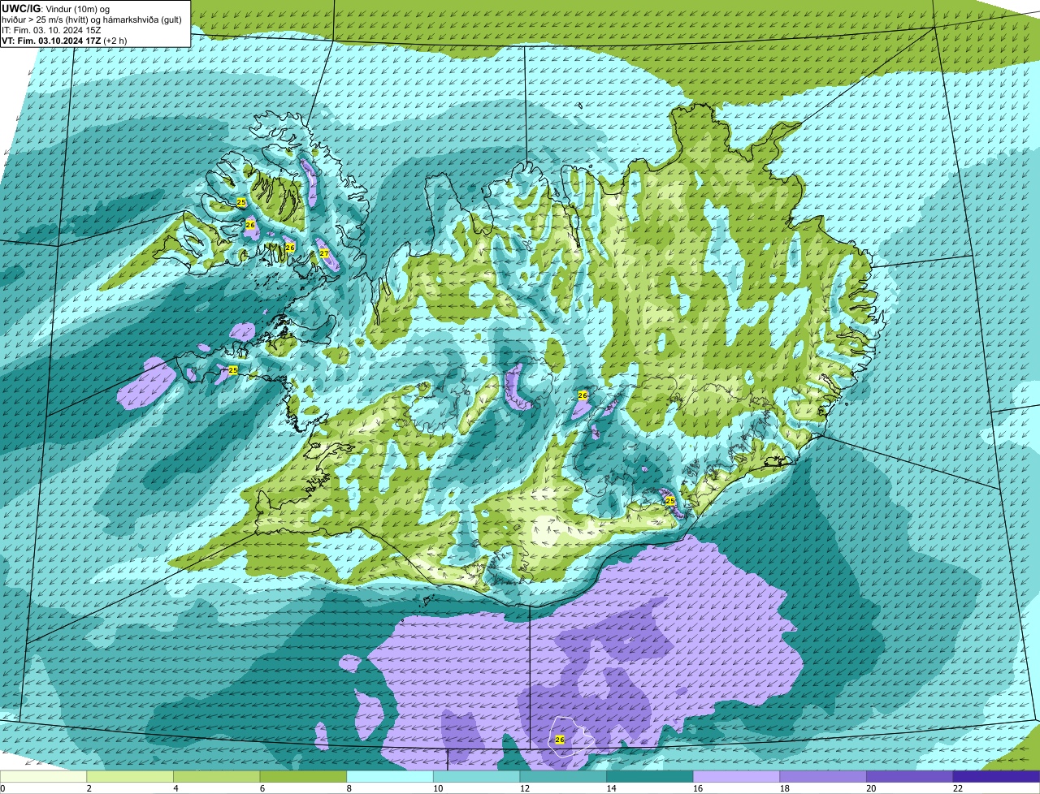Click the legend tick label '18'

[x=785, y=788]
